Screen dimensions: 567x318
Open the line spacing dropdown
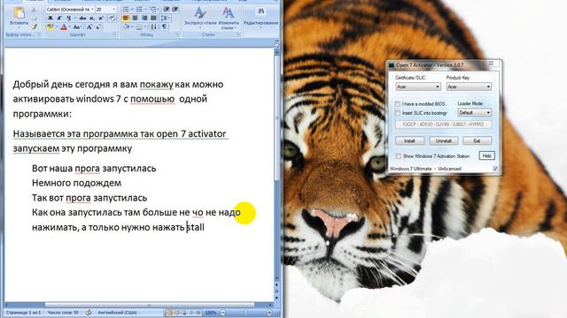(x=166, y=18)
